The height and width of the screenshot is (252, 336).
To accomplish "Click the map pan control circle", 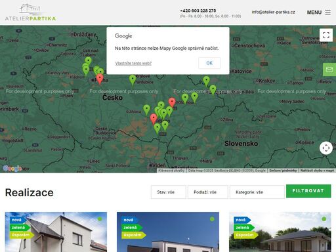I will point(326,148).
